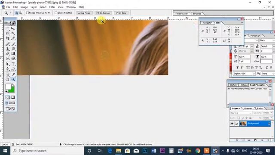The height and width of the screenshot is (155, 275).
Task: Select the Type tool
Action: coord(13,64)
